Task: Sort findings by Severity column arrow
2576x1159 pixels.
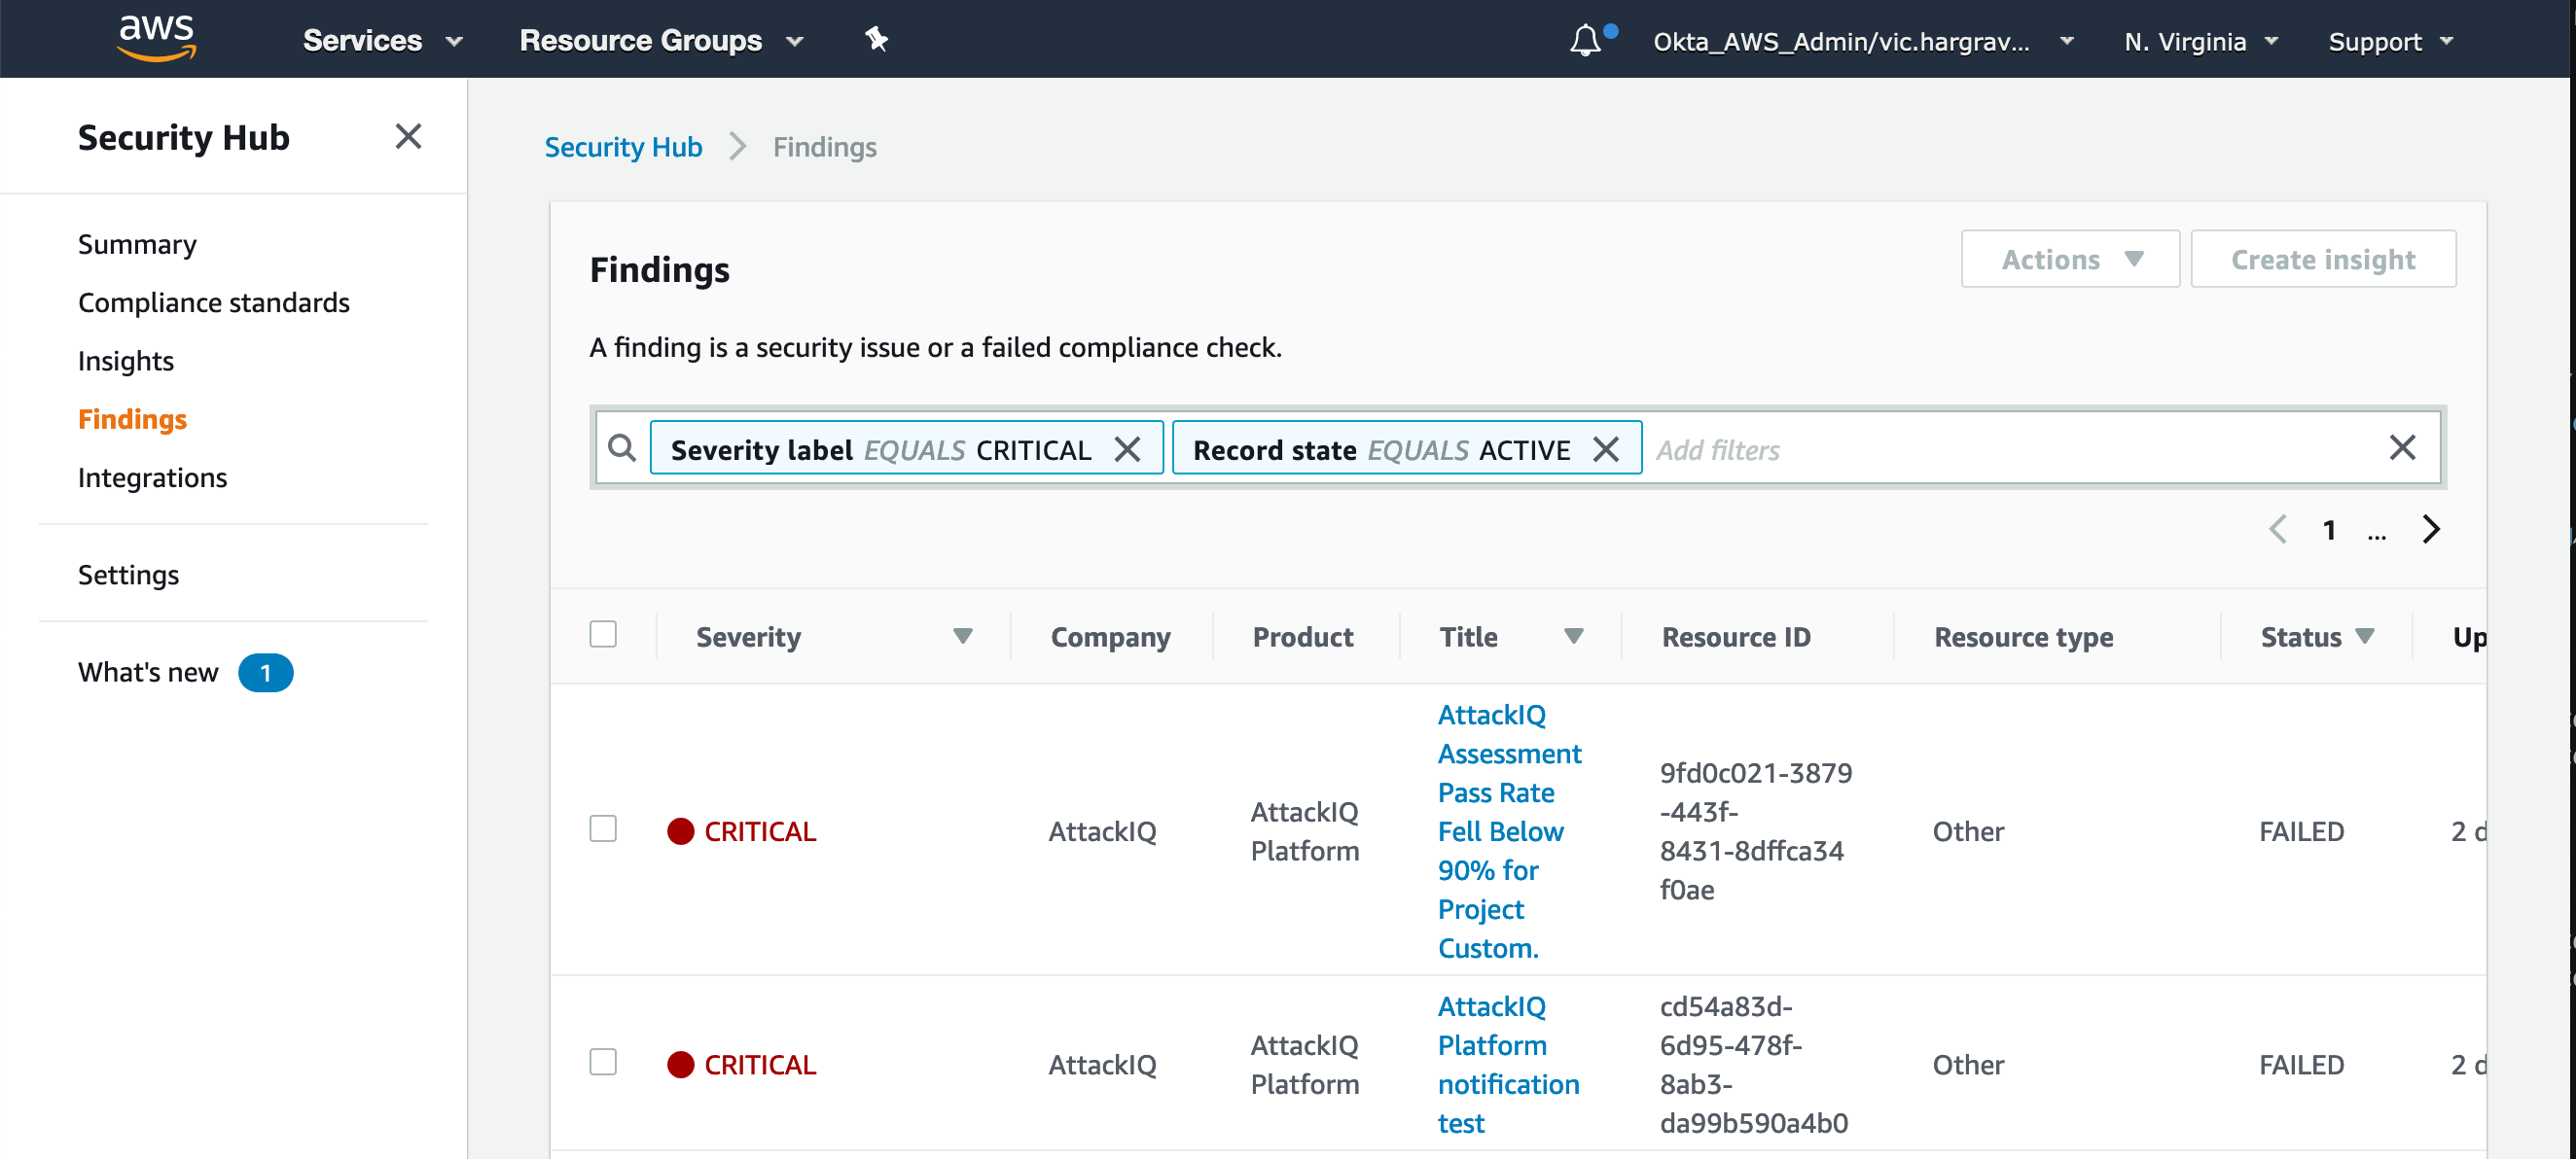Action: 962,637
